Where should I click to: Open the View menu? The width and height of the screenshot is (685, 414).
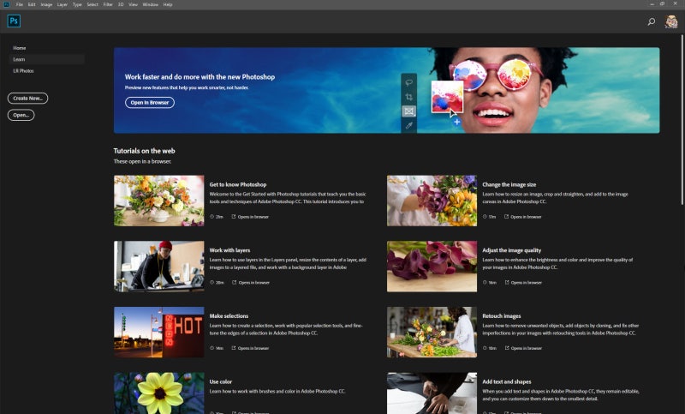(134, 4)
